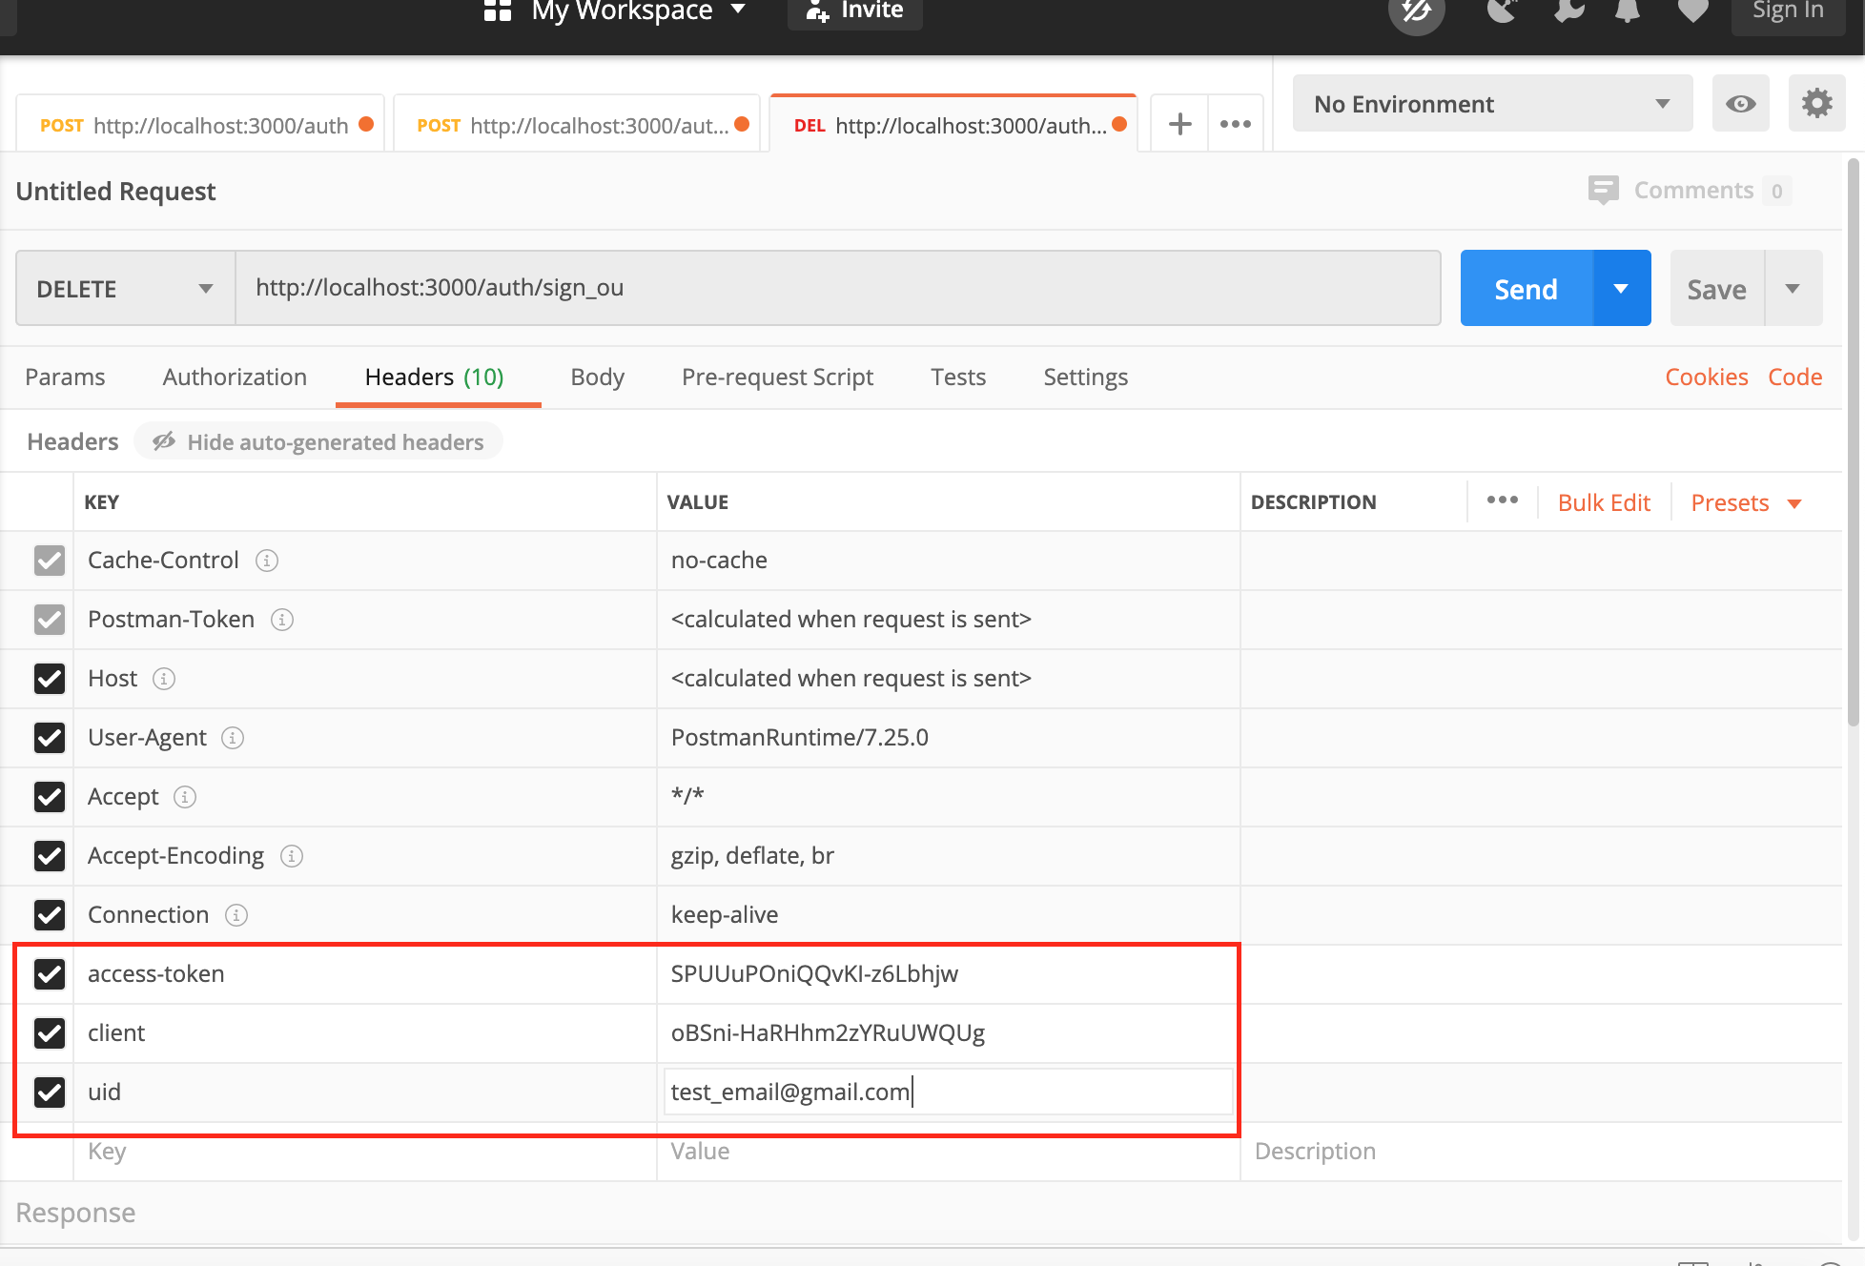Viewport: 1865px width, 1266px height.
Task: Click the Hide auto-generated headers toggle
Action: point(318,442)
